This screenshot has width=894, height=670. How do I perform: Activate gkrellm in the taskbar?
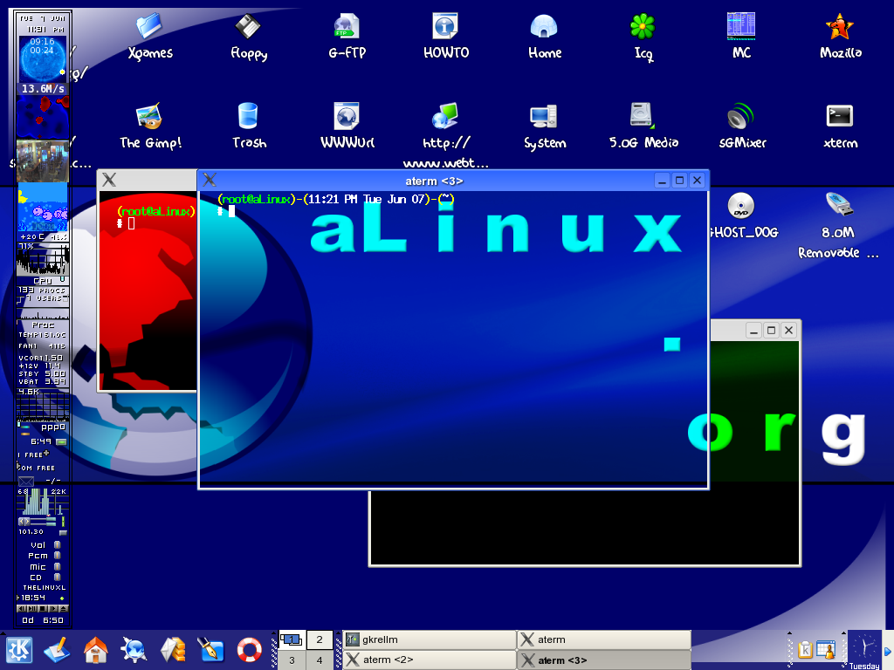430,639
